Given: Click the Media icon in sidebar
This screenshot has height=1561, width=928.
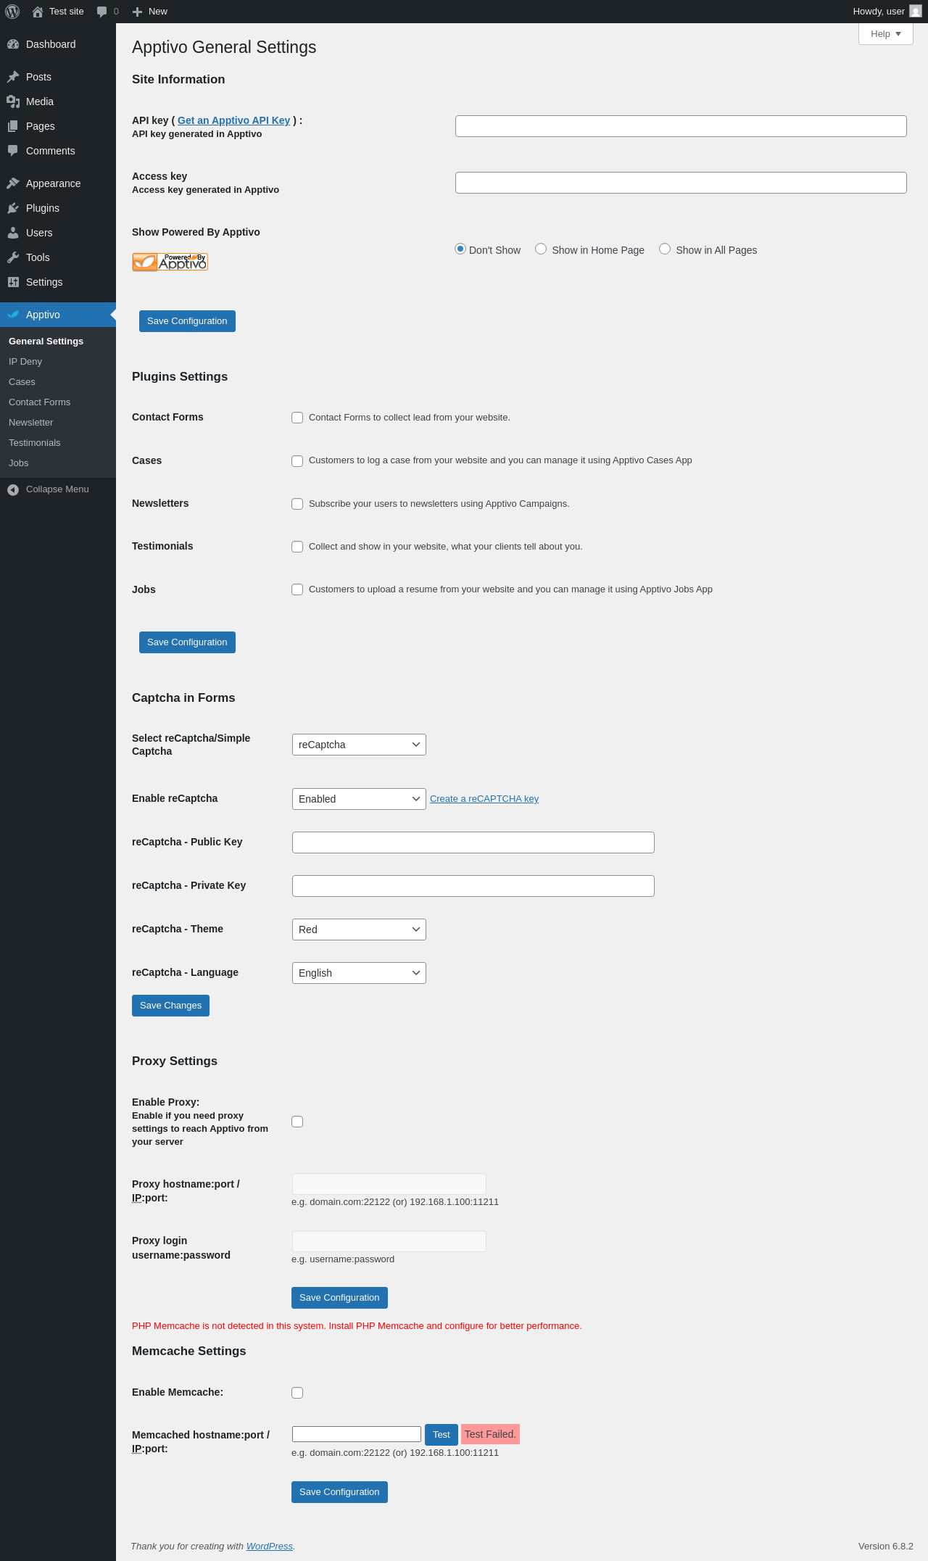Looking at the screenshot, I should 13,102.
